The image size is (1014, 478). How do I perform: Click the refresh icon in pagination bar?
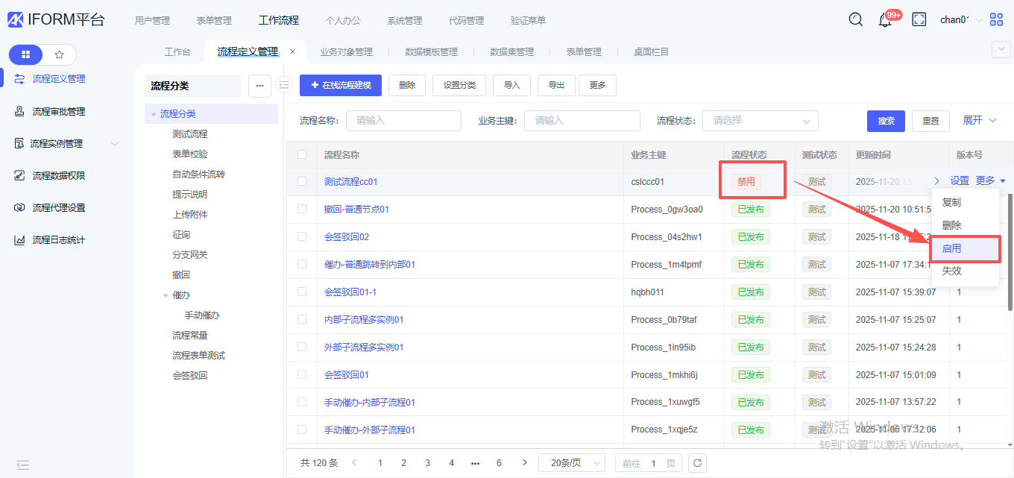pyautogui.click(x=697, y=463)
